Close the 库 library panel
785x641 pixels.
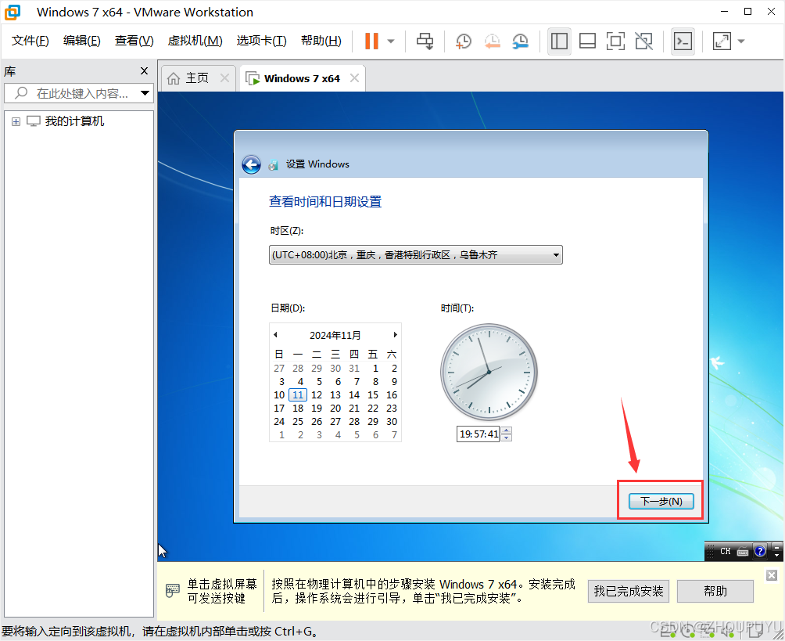(144, 71)
